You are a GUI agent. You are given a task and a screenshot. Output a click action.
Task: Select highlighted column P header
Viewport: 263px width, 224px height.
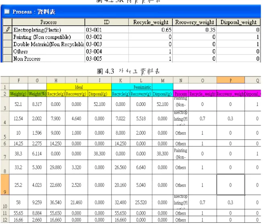[x=231, y=80]
